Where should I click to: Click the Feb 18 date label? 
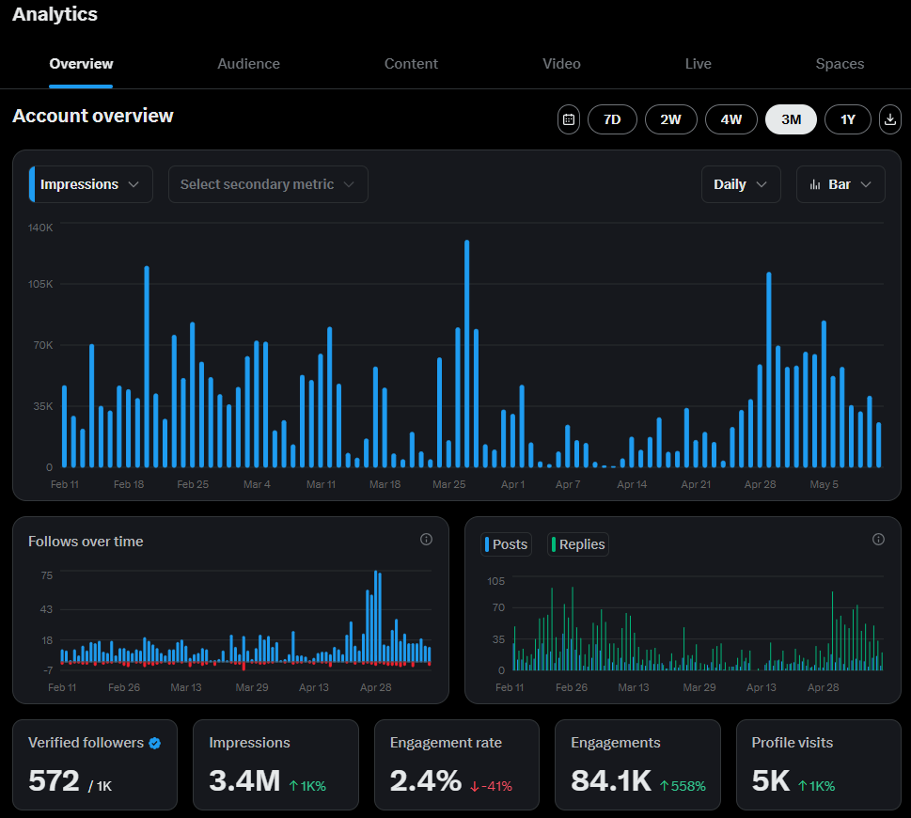tap(129, 484)
